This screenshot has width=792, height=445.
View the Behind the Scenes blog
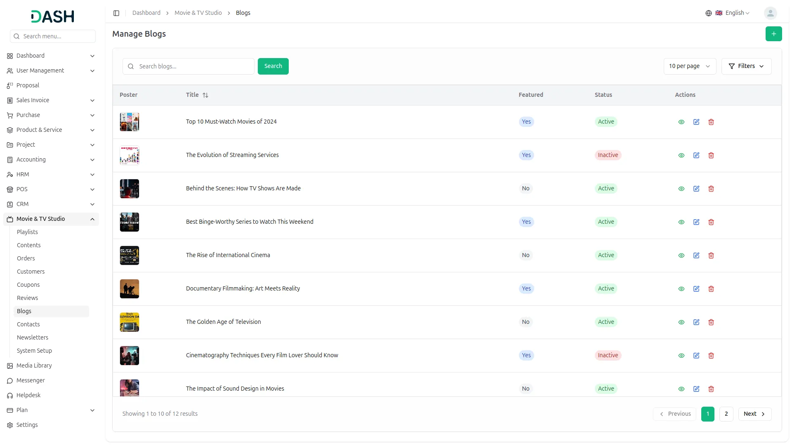tap(681, 189)
